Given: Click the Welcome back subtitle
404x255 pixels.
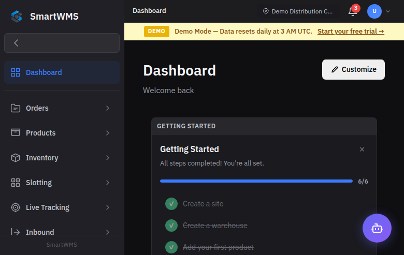Looking at the screenshot, I should [168, 91].
